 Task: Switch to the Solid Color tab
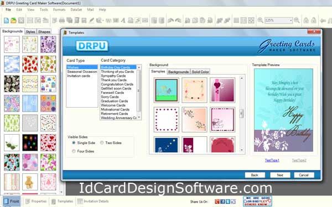click(200, 72)
